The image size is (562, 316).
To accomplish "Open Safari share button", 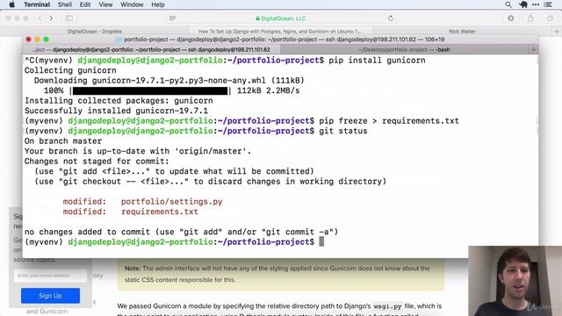I will [x=530, y=18].
